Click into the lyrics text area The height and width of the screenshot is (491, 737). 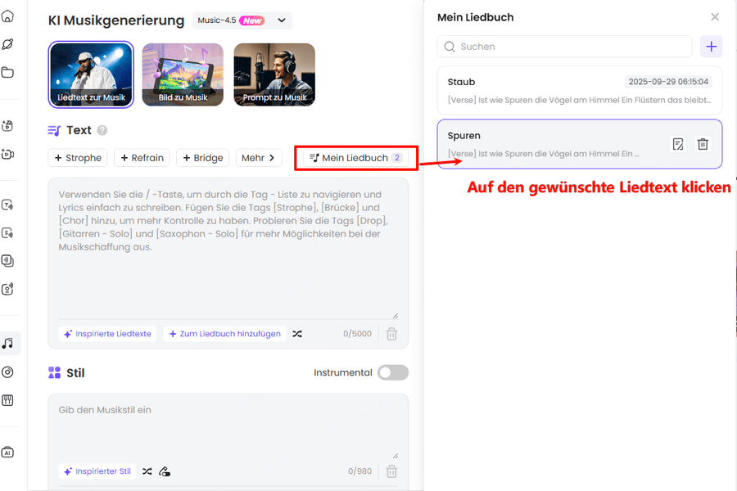(228, 249)
